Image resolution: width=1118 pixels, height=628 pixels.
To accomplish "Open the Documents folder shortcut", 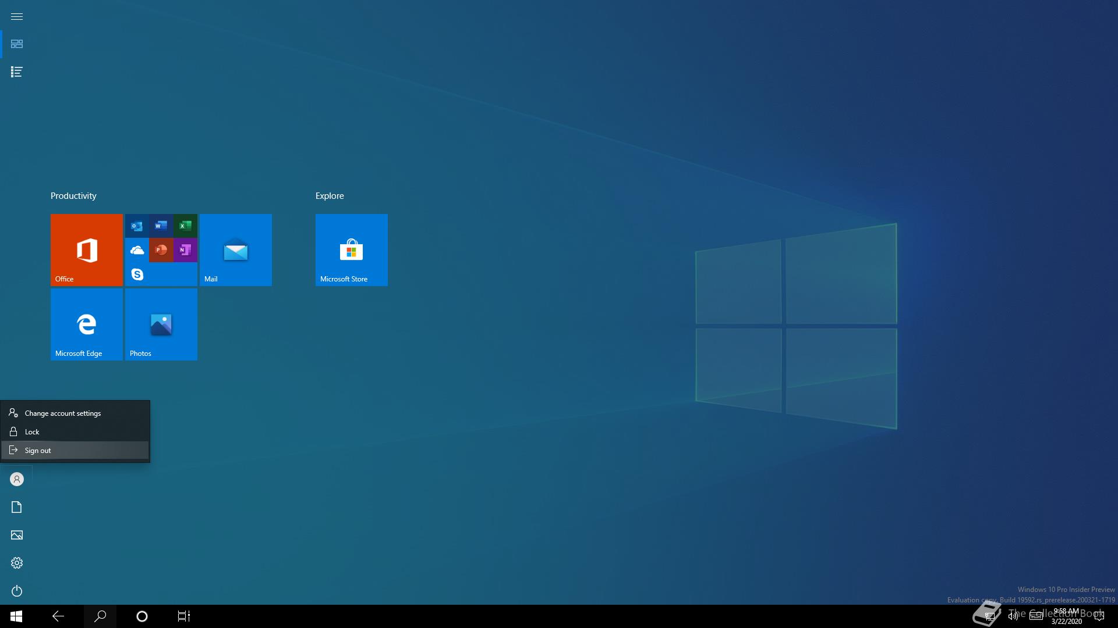I will click(x=16, y=507).
